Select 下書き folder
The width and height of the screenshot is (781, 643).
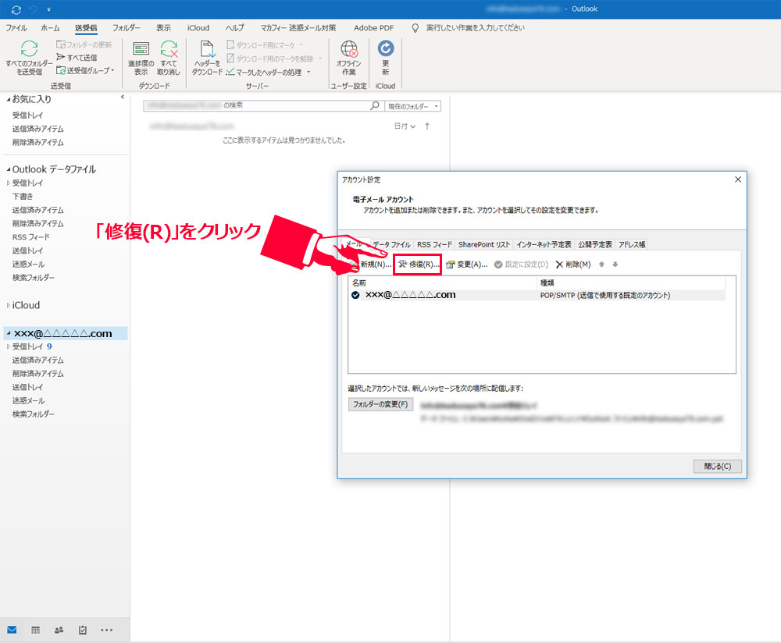23,196
